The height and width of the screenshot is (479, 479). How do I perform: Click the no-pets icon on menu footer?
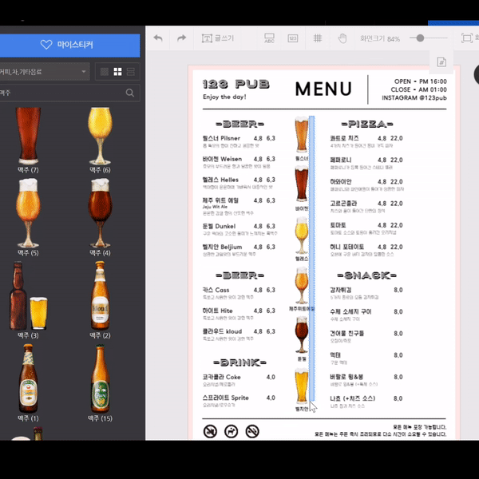click(x=232, y=432)
